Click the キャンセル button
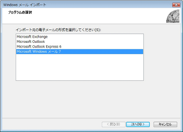 click(x=165, y=124)
